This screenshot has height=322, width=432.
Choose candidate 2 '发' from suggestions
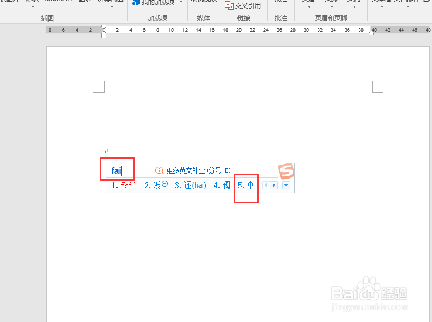153,185
